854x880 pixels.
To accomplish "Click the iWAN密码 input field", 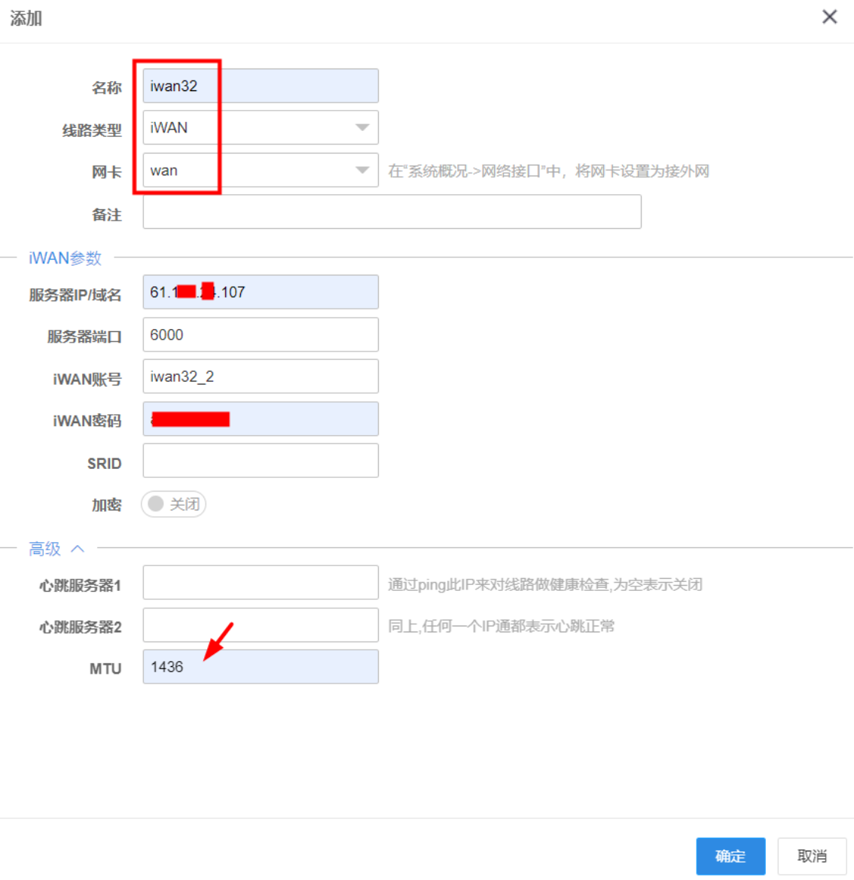I will (x=261, y=419).
